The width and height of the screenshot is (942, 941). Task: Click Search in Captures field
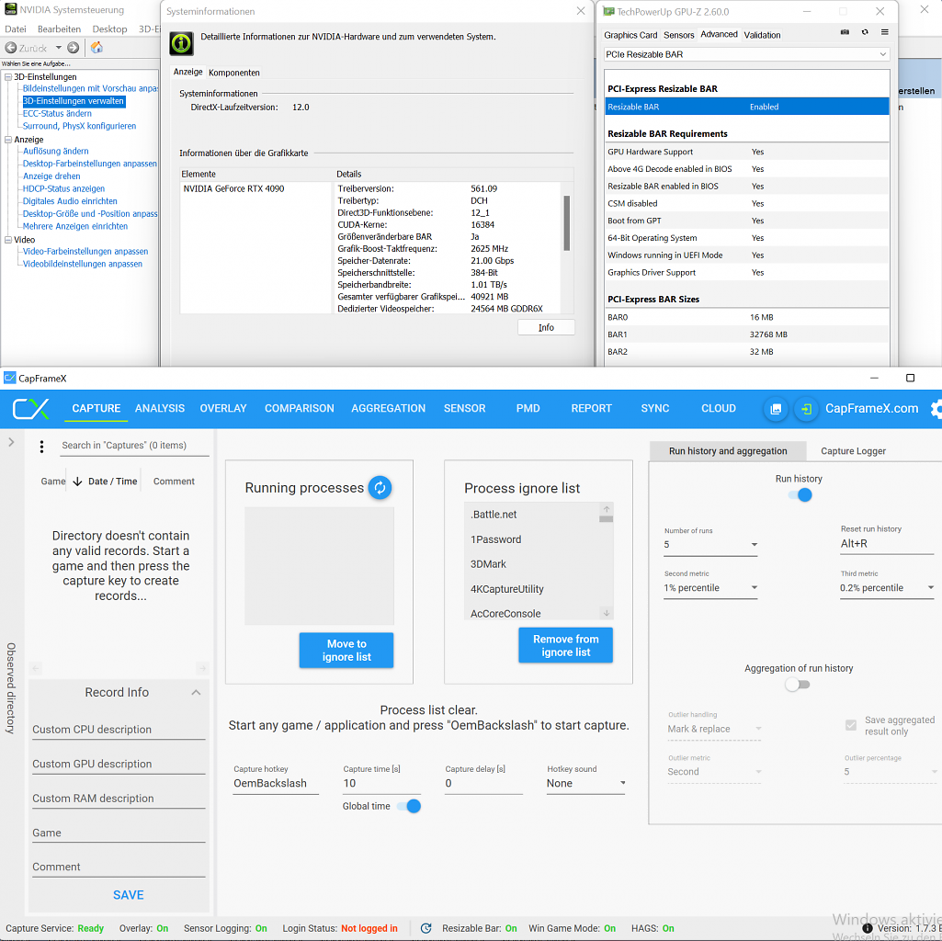coord(135,446)
